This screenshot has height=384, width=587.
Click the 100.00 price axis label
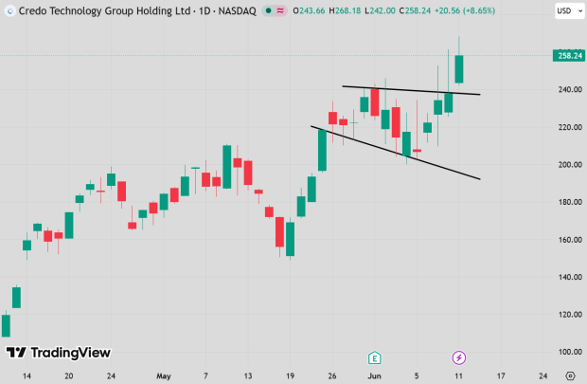[570, 352]
